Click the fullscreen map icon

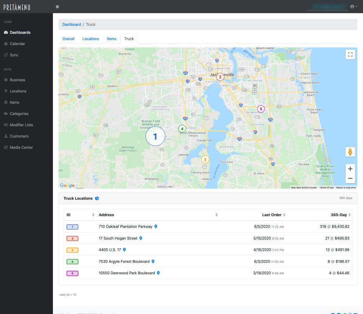click(350, 55)
